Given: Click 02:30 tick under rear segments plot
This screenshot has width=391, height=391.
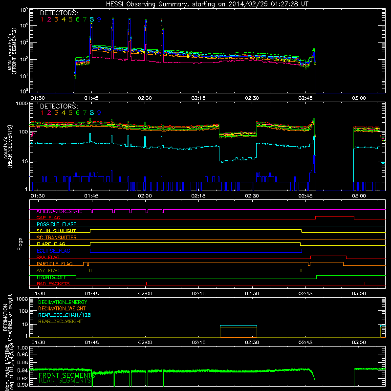Looking at the screenshot, I should coord(252,196).
